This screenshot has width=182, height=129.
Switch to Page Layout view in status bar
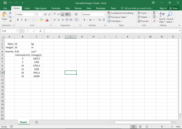tap(140, 127)
